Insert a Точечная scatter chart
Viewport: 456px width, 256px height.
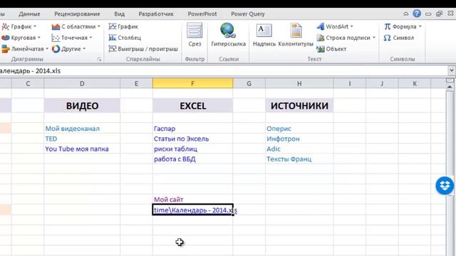coord(72,38)
